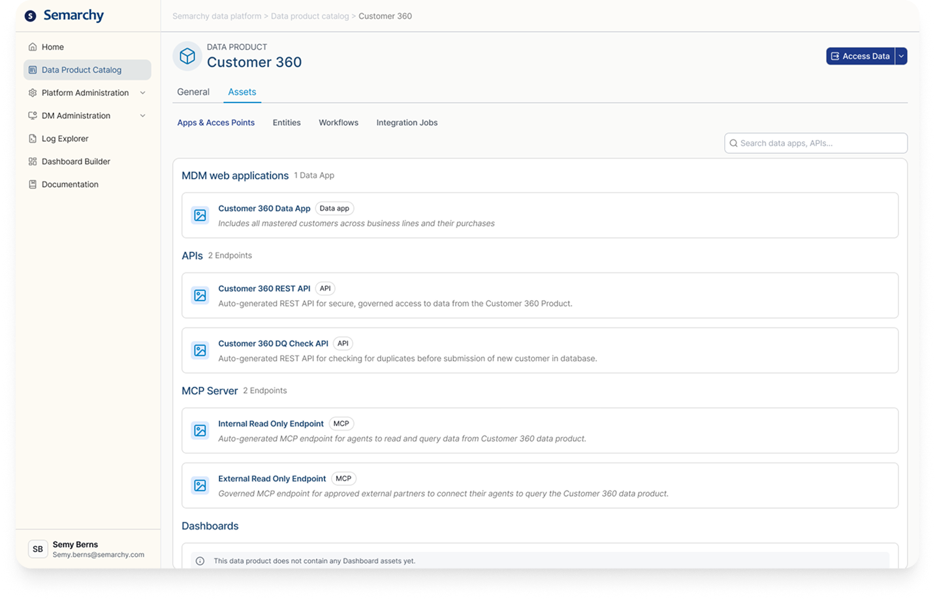
Task: Click the search magnifier icon
Action: [x=733, y=143]
